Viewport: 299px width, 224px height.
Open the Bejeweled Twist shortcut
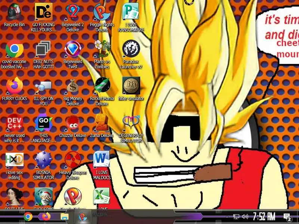tap(73, 49)
